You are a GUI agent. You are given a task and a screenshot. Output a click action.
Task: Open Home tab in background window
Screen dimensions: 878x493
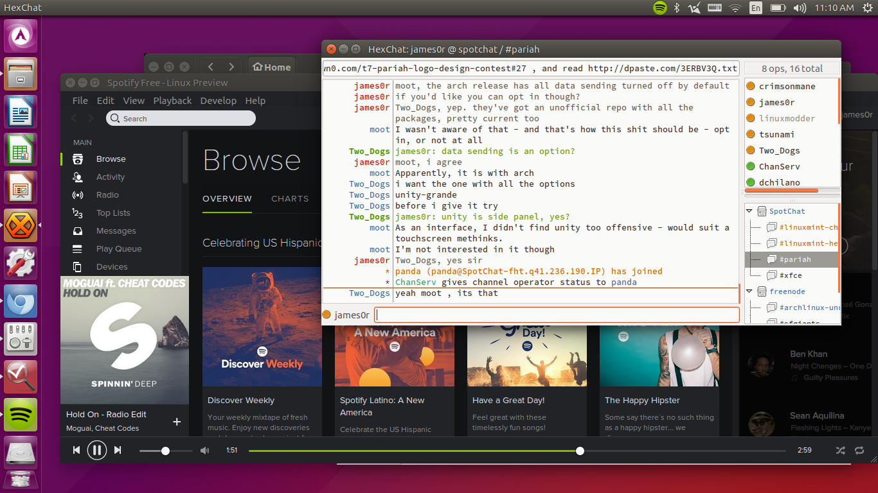tap(272, 67)
